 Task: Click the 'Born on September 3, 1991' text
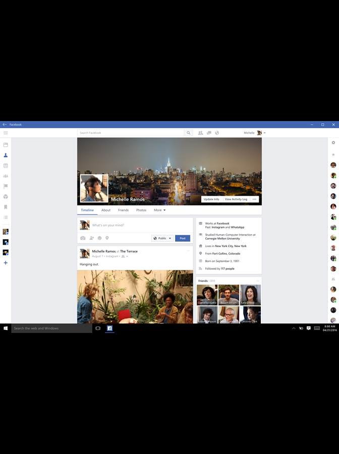tap(222, 261)
